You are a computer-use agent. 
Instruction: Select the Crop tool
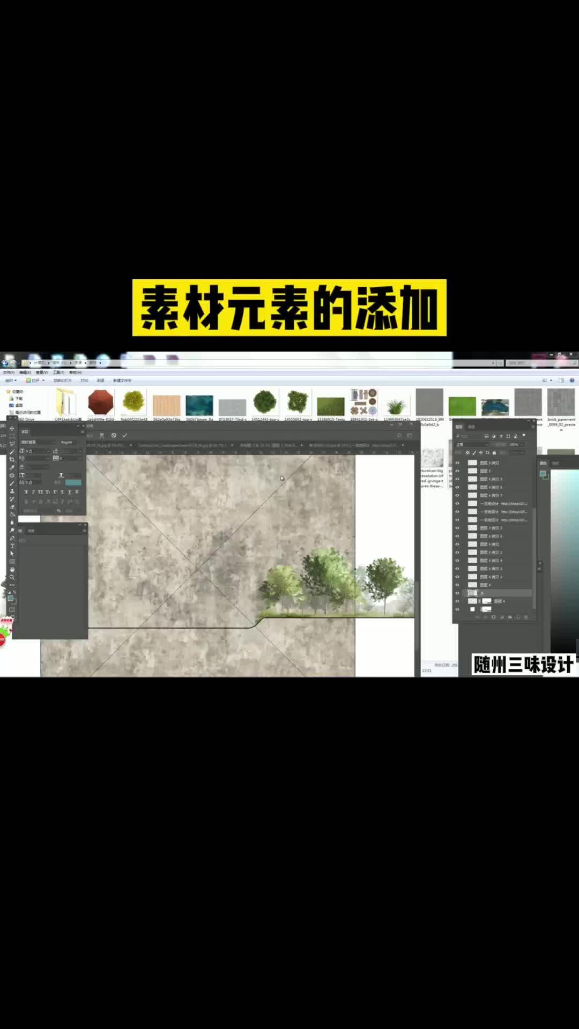(x=12, y=459)
